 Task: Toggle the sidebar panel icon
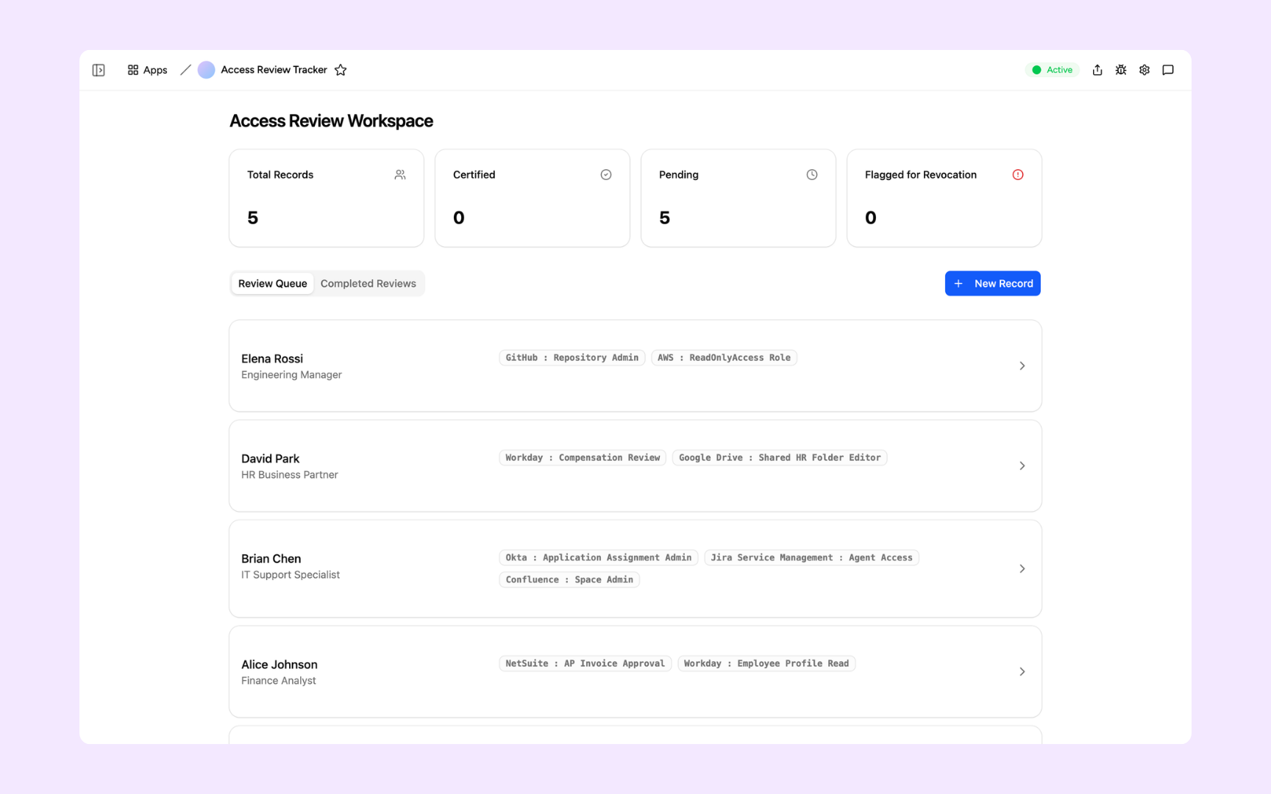(x=99, y=70)
